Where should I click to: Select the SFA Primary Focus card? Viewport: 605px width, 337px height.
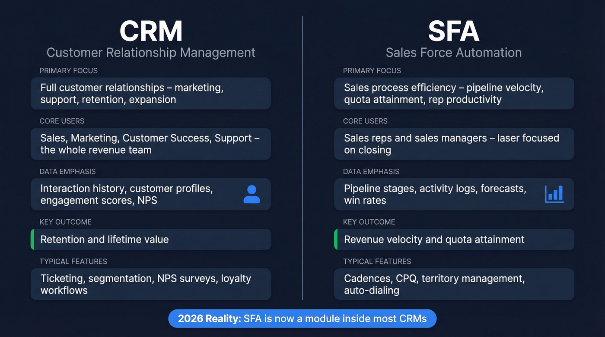(x=454, y=93)
